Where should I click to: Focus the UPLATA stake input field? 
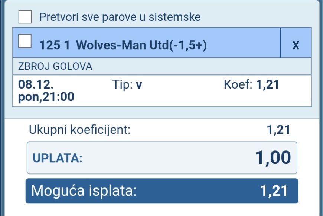click(x=162, y=158)
